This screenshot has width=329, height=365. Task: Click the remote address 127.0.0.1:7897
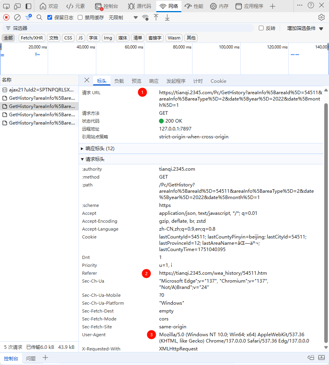click(175, 129)
